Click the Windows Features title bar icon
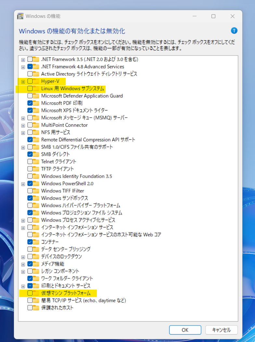Image resolution: width=255 pixels, height=342 pixels. click(20, 16)
